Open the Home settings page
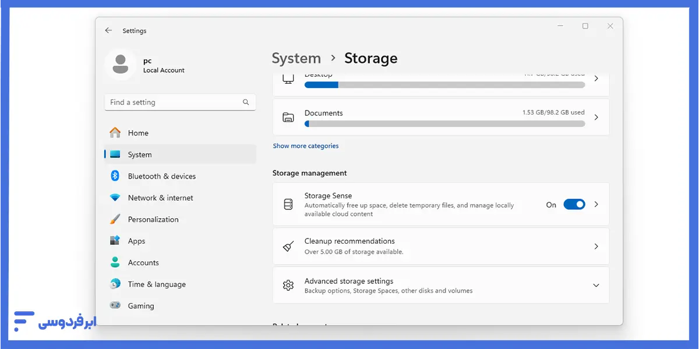Image resolution: width=699 pixels, height=349 pixels. (x=180, y=133)
